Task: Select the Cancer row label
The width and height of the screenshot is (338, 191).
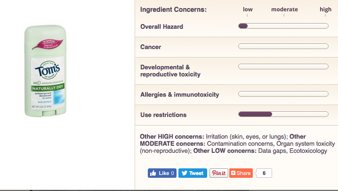Action: (151, 47)
